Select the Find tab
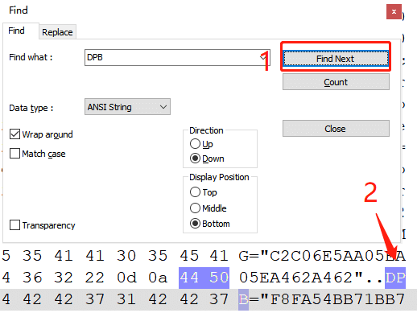 coord(17,31)
